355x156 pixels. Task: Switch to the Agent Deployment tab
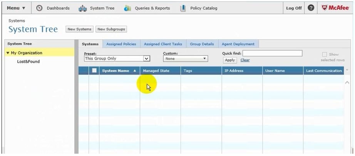point(238,44)
